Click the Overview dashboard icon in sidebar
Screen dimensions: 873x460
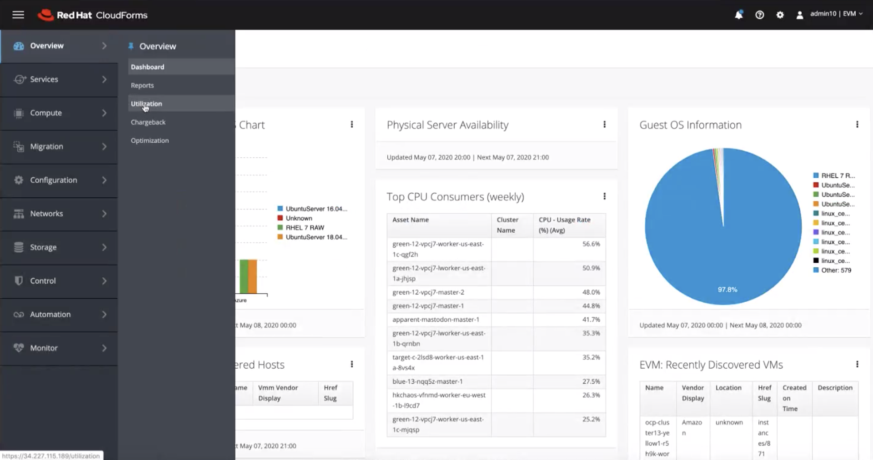coord(19,46)
